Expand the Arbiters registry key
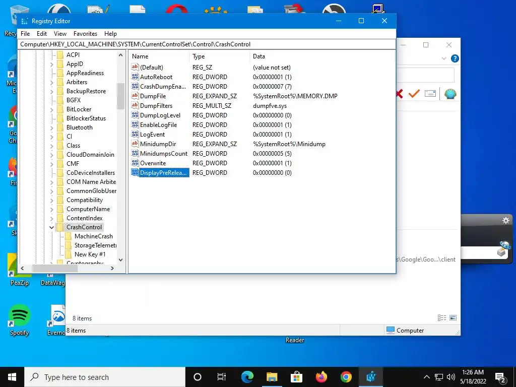 [x=52, y=82]
